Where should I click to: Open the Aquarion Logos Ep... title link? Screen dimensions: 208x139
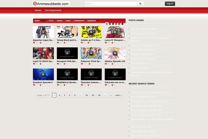coord(43,40)
